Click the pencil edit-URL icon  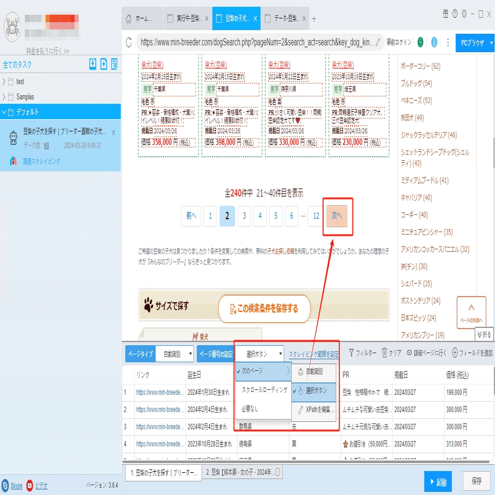(378, 42)
